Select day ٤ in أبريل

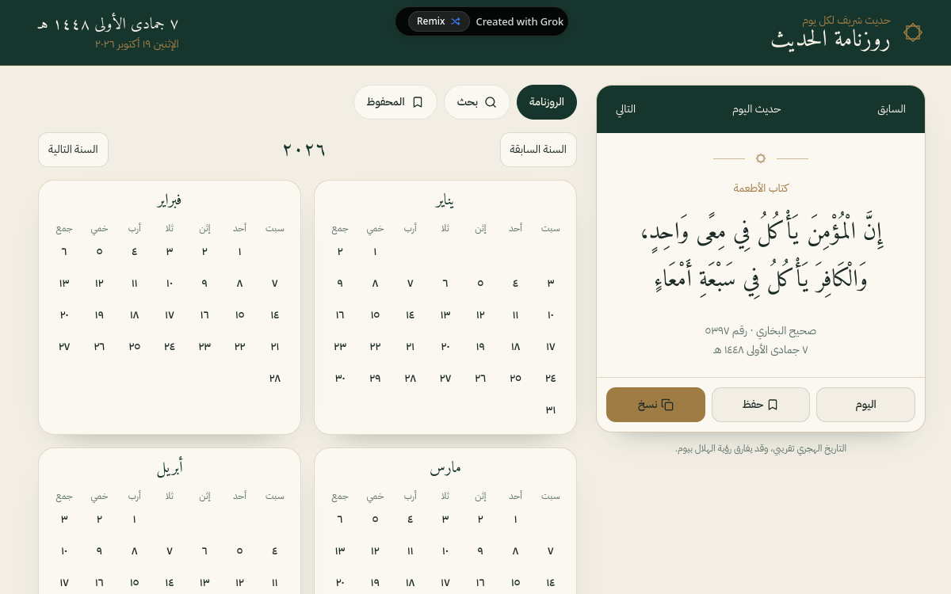tap(275, 551)
